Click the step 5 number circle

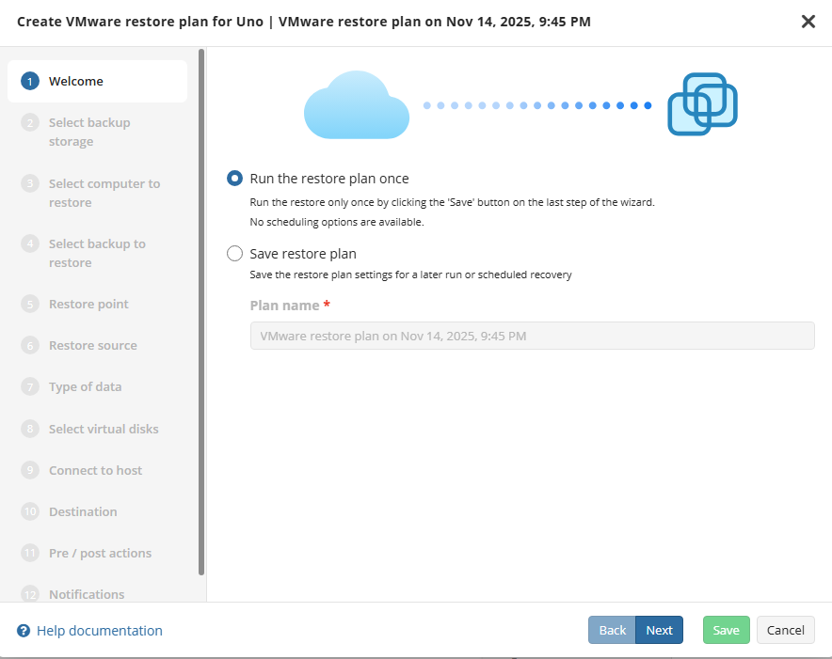pos(30,304)
